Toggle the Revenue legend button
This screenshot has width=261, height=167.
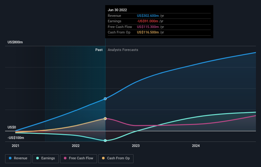[x=18, y=158]
